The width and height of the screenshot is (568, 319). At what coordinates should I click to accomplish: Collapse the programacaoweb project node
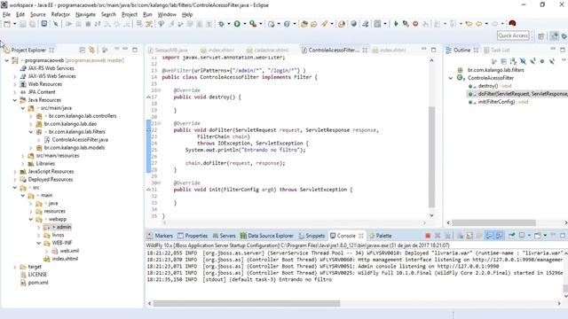pyautogui.click(x=7, y=60)
